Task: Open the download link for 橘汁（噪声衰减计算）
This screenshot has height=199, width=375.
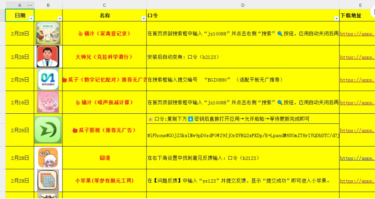Action: tap(357, 103)
